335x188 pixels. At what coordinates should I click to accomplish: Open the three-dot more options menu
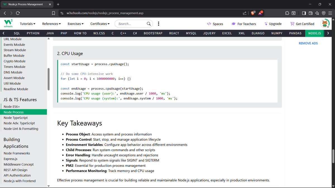click(158, 24)
